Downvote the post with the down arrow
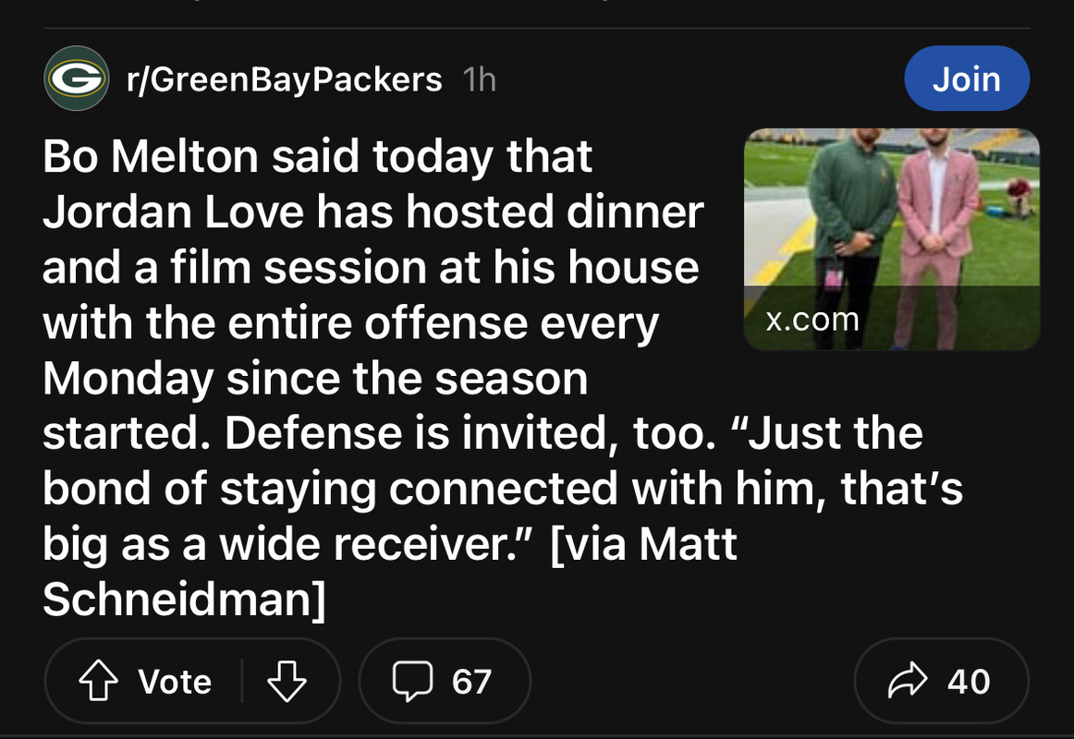Screen dimensions: 1074x739 coord(287,681)
